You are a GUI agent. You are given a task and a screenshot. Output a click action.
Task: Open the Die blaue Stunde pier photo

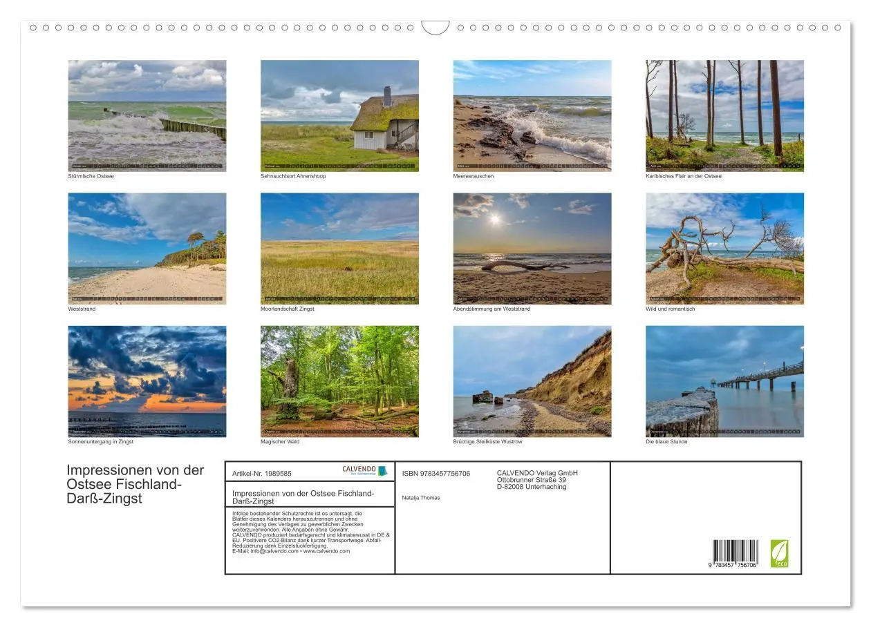click(x=724, y=381)
